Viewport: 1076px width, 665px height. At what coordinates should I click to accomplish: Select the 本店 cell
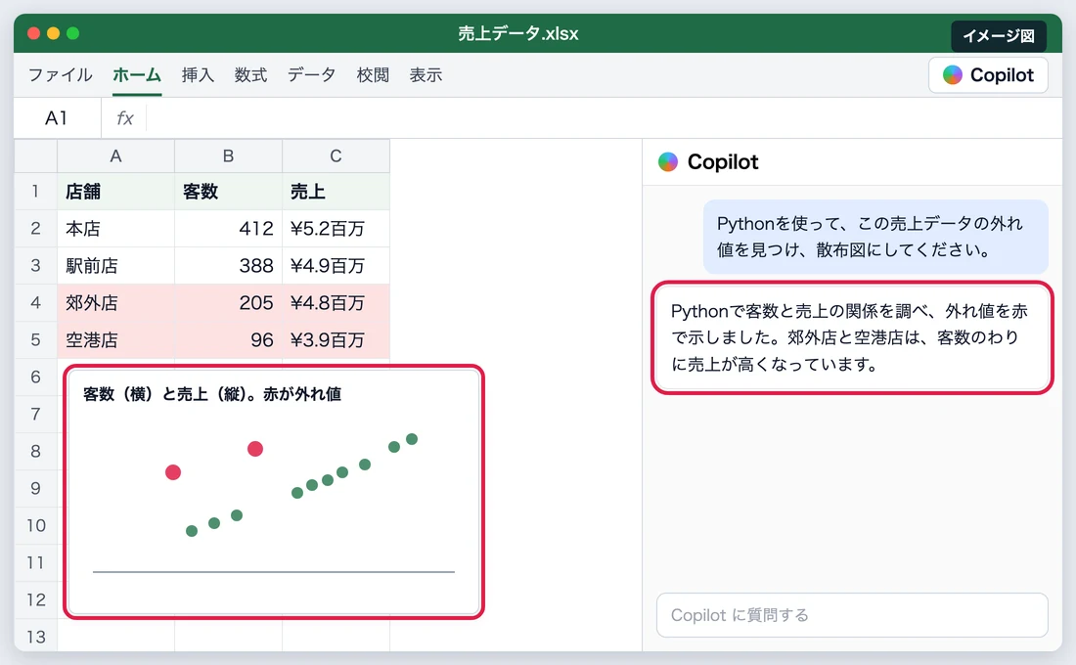tap(116, 228)
